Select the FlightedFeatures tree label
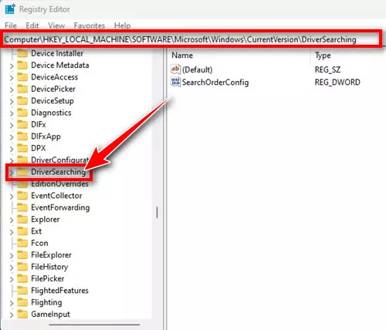The image size is (386, 330). 59,291
